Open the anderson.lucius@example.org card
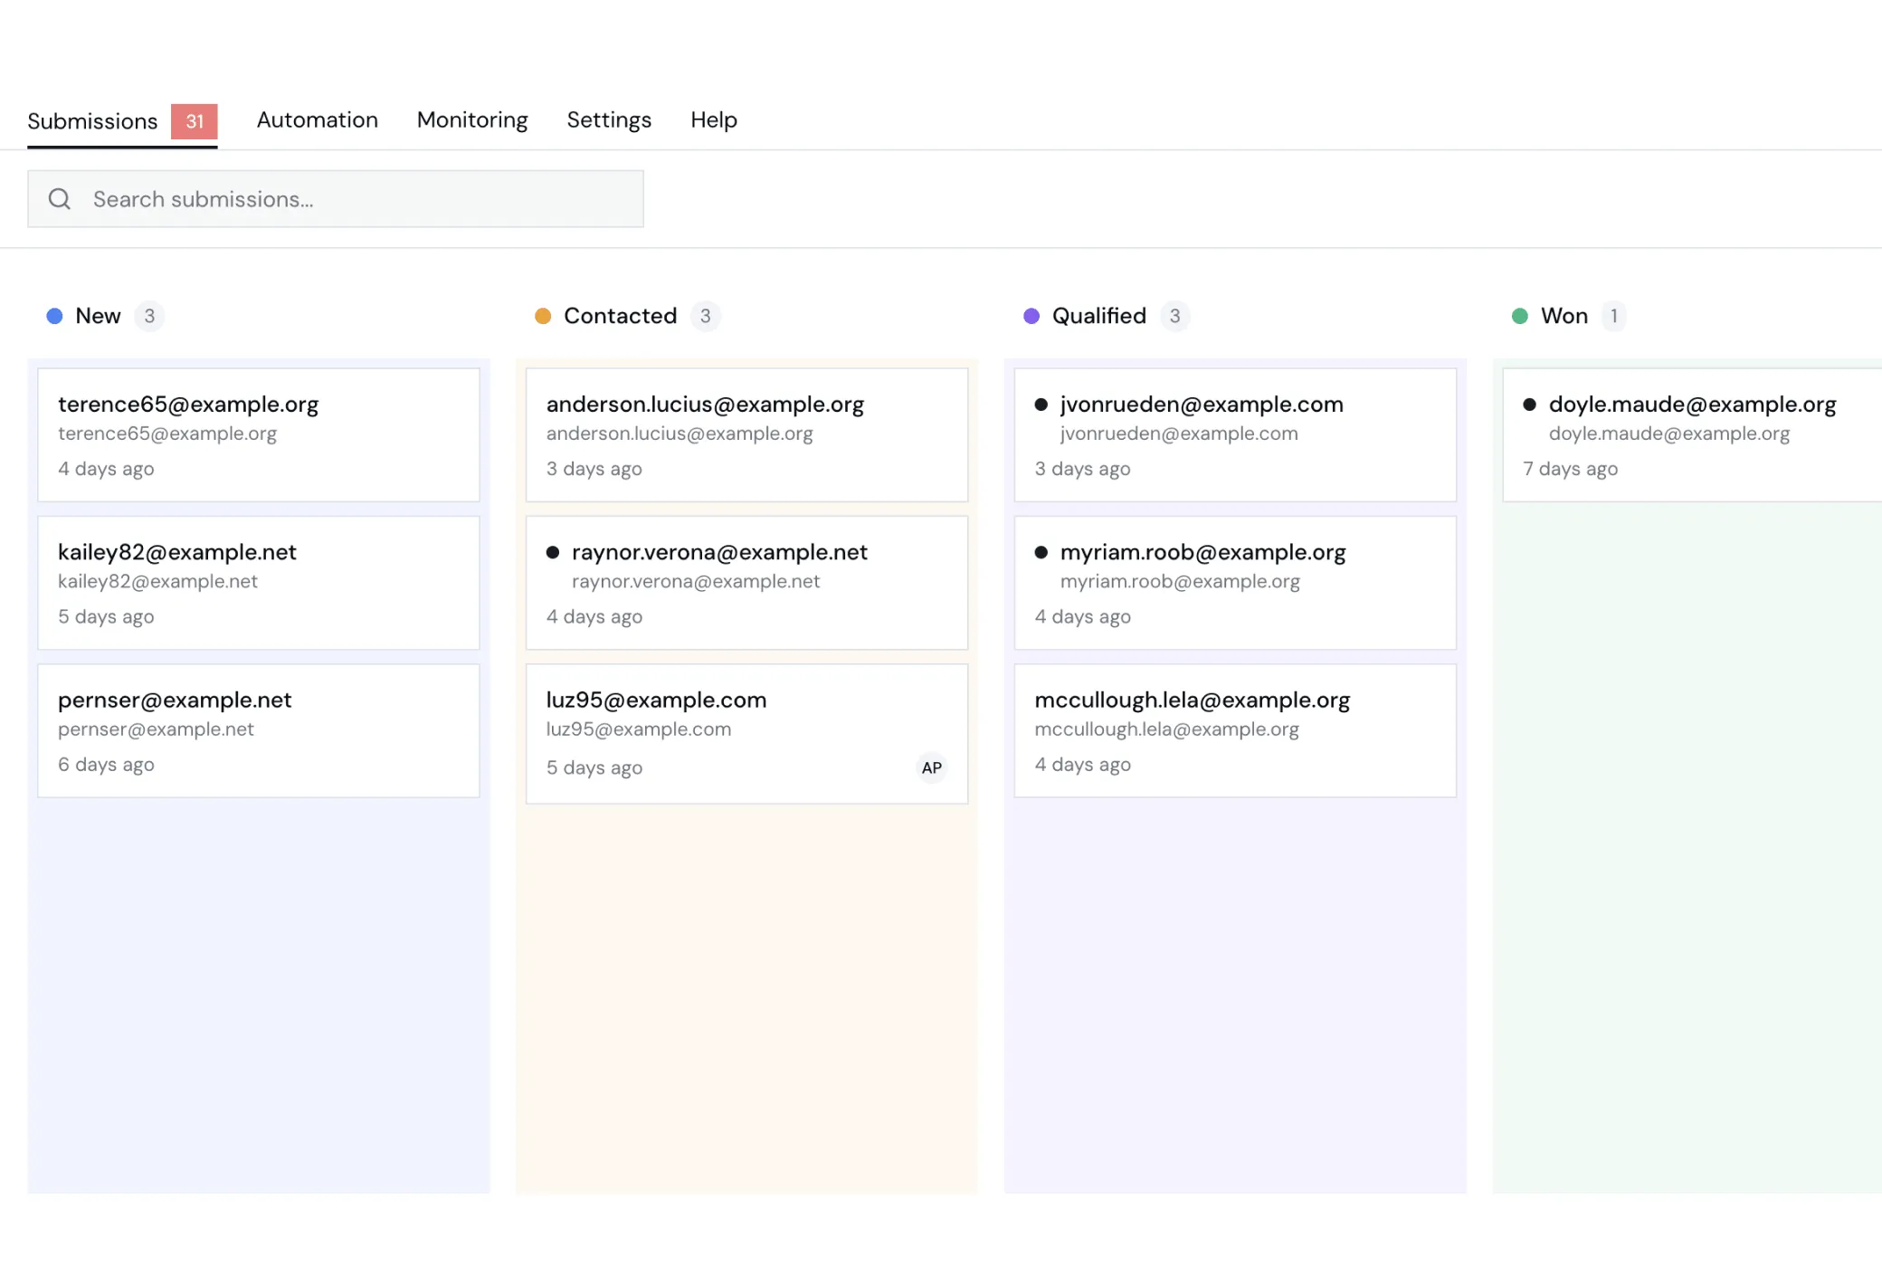The height and width of the screenshot is (1267, 1882). [746, 434]
